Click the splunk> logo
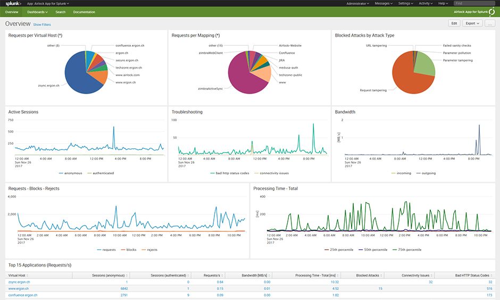This screenshot has height=300, width=500. (x=13, y=4)
